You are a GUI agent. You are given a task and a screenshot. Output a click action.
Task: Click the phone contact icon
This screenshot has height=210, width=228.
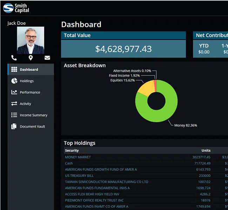click(x=14, y=58)
